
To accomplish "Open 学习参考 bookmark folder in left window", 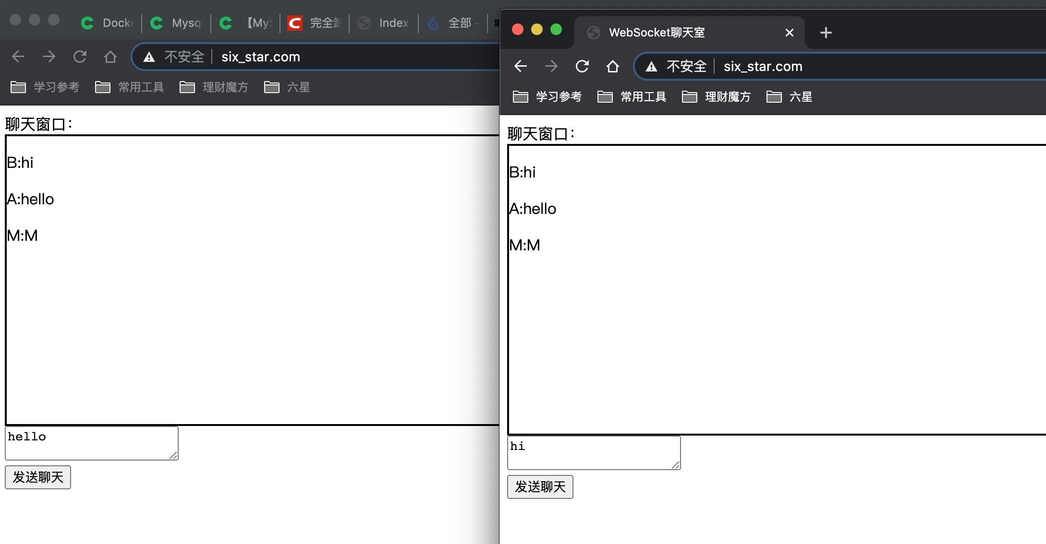I will (x=45, y=87).
